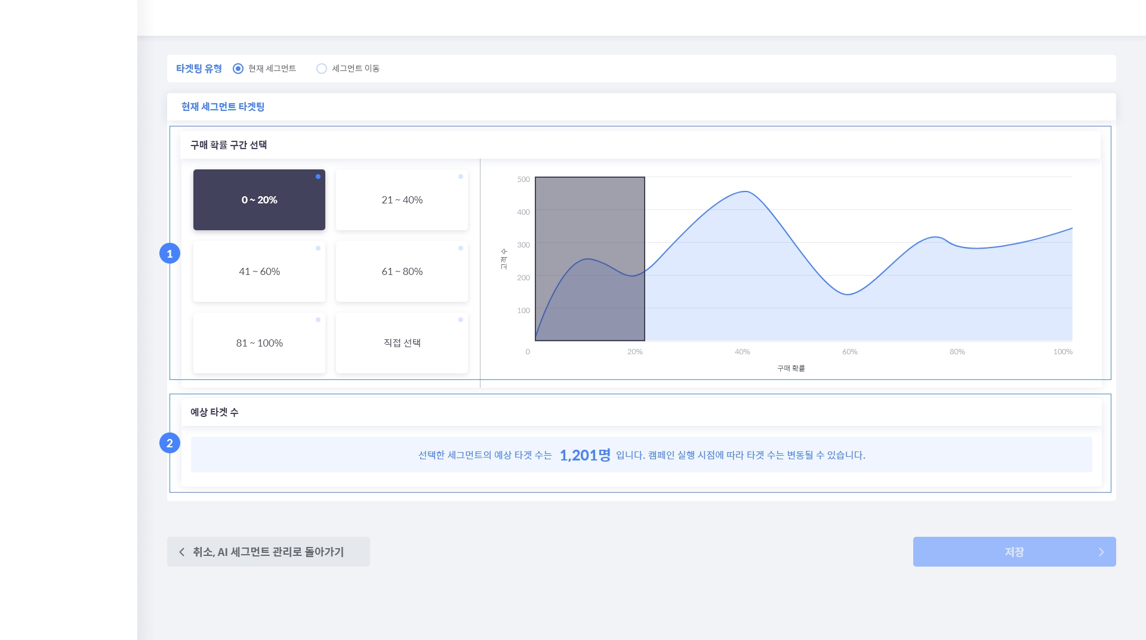The height and width of the screenshot is (640, 1146).
Task: Click 취소, AI 세그먼트 관리로 돌아가기 button
Action: pyautogui.click(x=268, y=552)
